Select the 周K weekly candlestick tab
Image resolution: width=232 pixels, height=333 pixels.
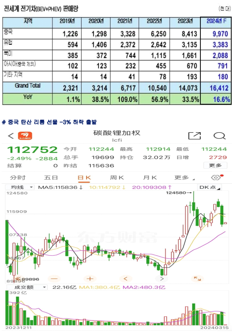tap(117, 178)
